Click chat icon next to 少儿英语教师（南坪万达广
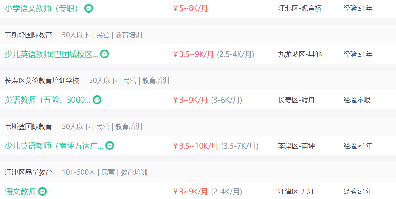 [110, 146]
